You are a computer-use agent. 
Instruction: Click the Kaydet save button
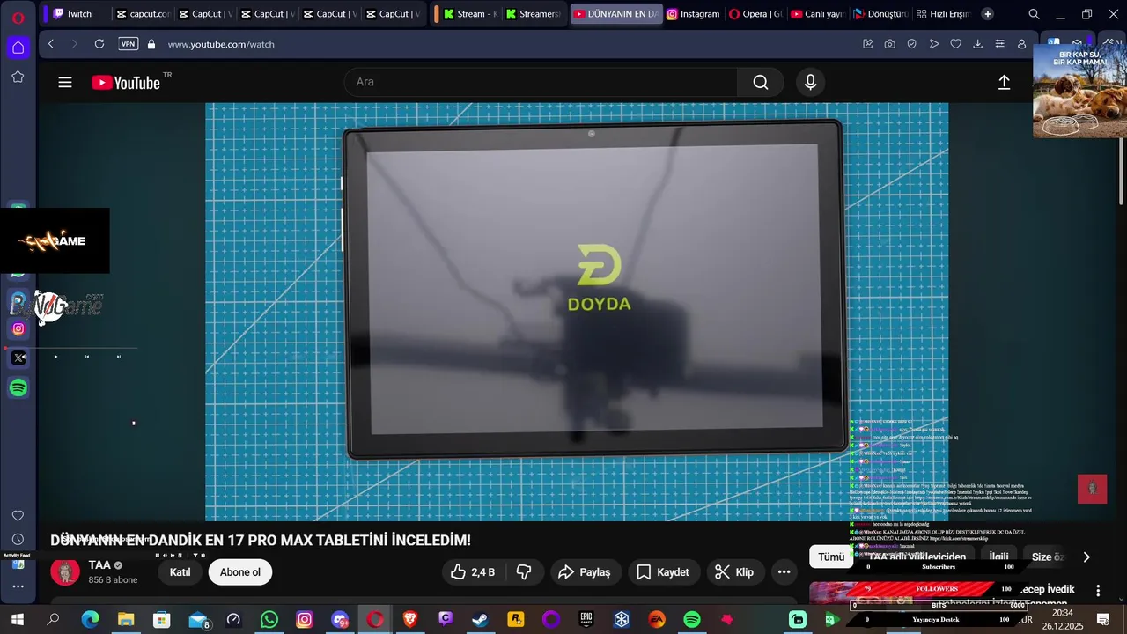pyautogui.click(x=663, y=572)
